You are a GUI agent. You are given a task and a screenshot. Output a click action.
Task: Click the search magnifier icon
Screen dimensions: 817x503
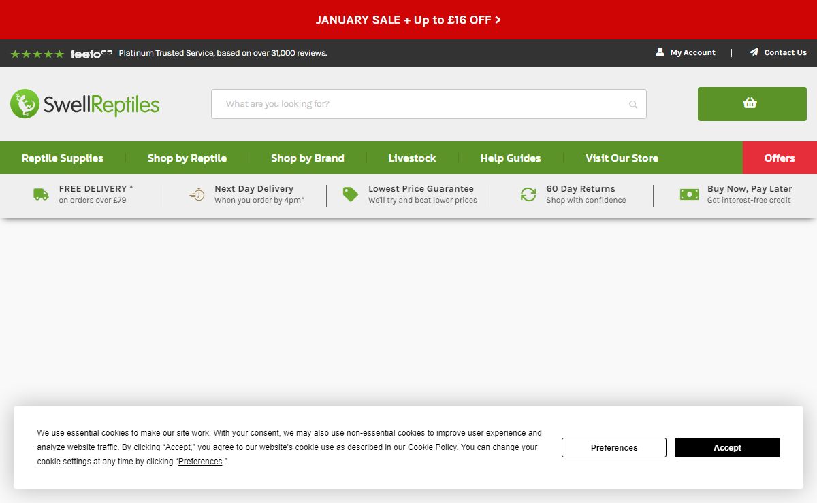633,104
